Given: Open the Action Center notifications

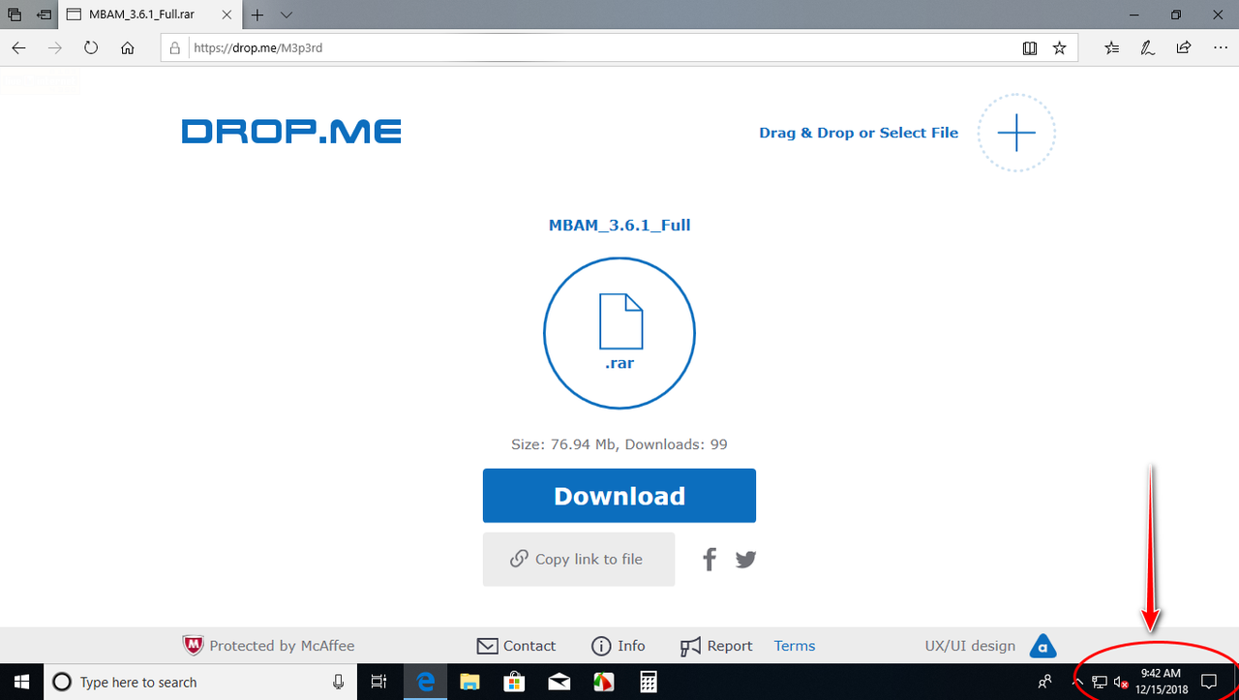Looking at the screenshot, I should (x=1208, y=682).
